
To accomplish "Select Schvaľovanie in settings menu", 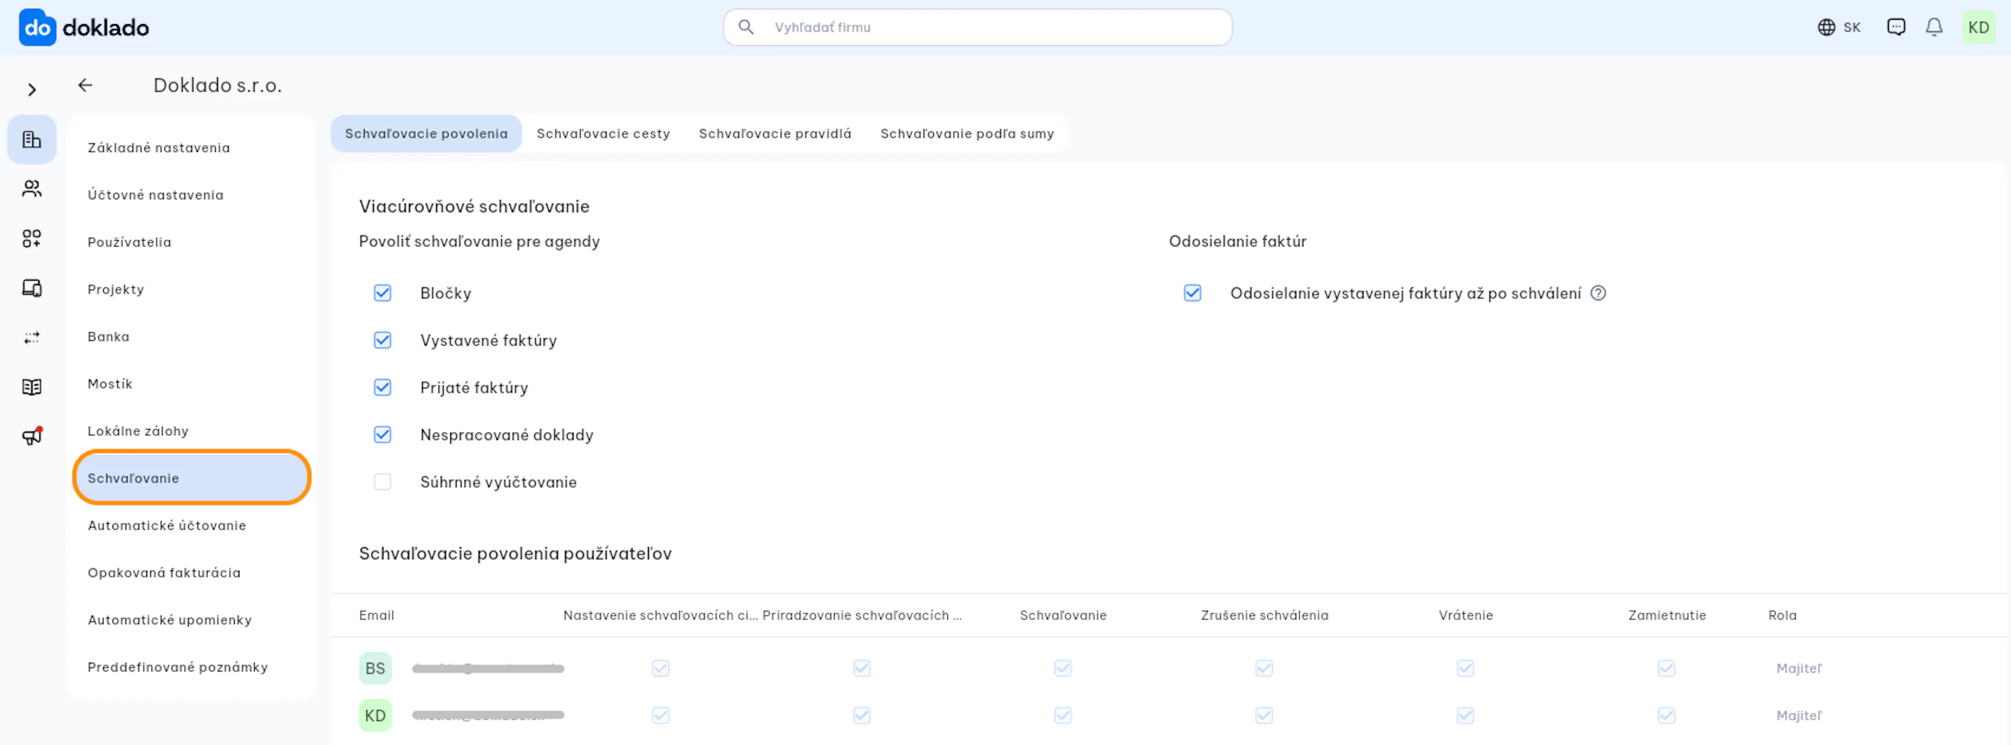I will [x=191, y=478].
